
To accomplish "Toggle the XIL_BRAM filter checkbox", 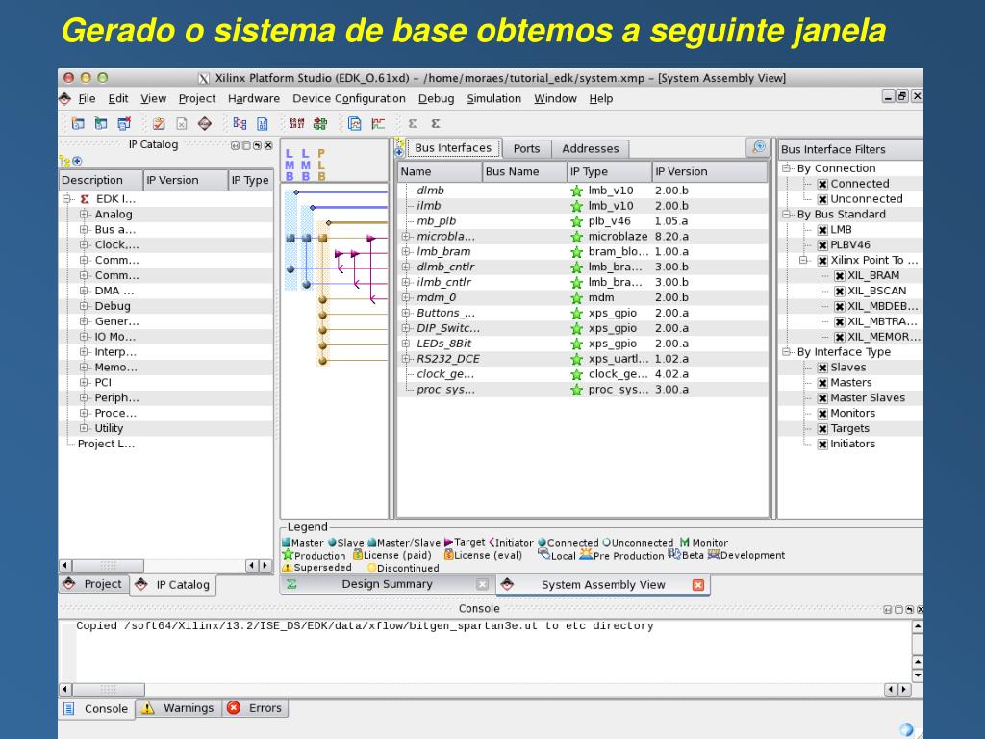I will tap(839, 276).
